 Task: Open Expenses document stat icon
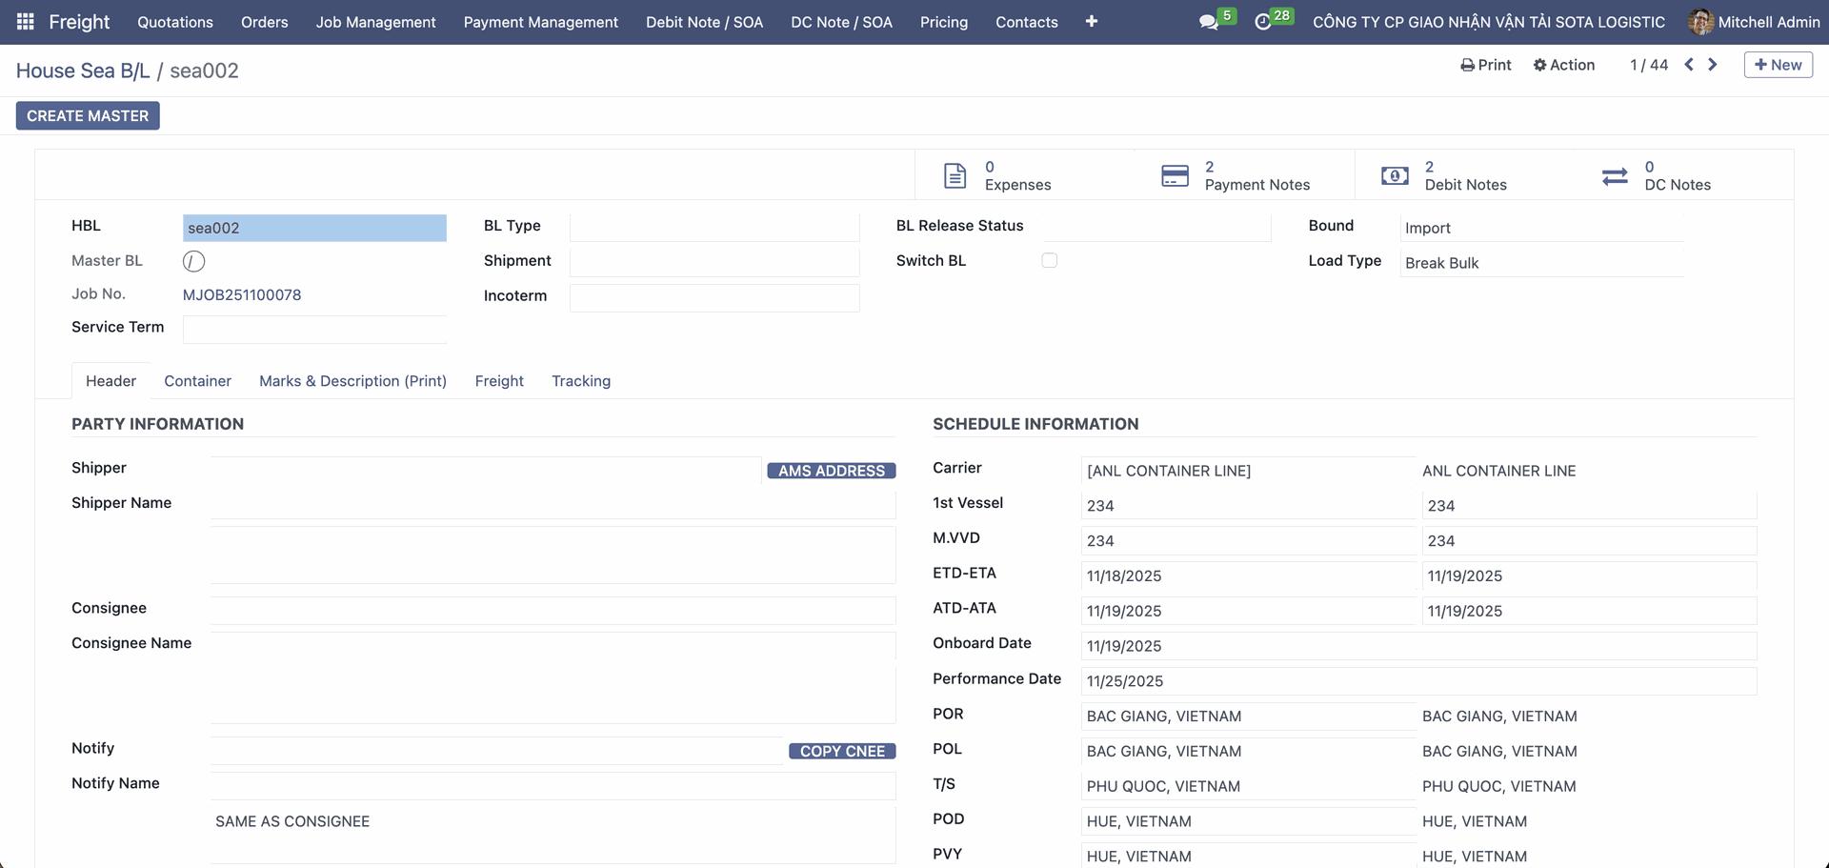[x=955, y=176]
